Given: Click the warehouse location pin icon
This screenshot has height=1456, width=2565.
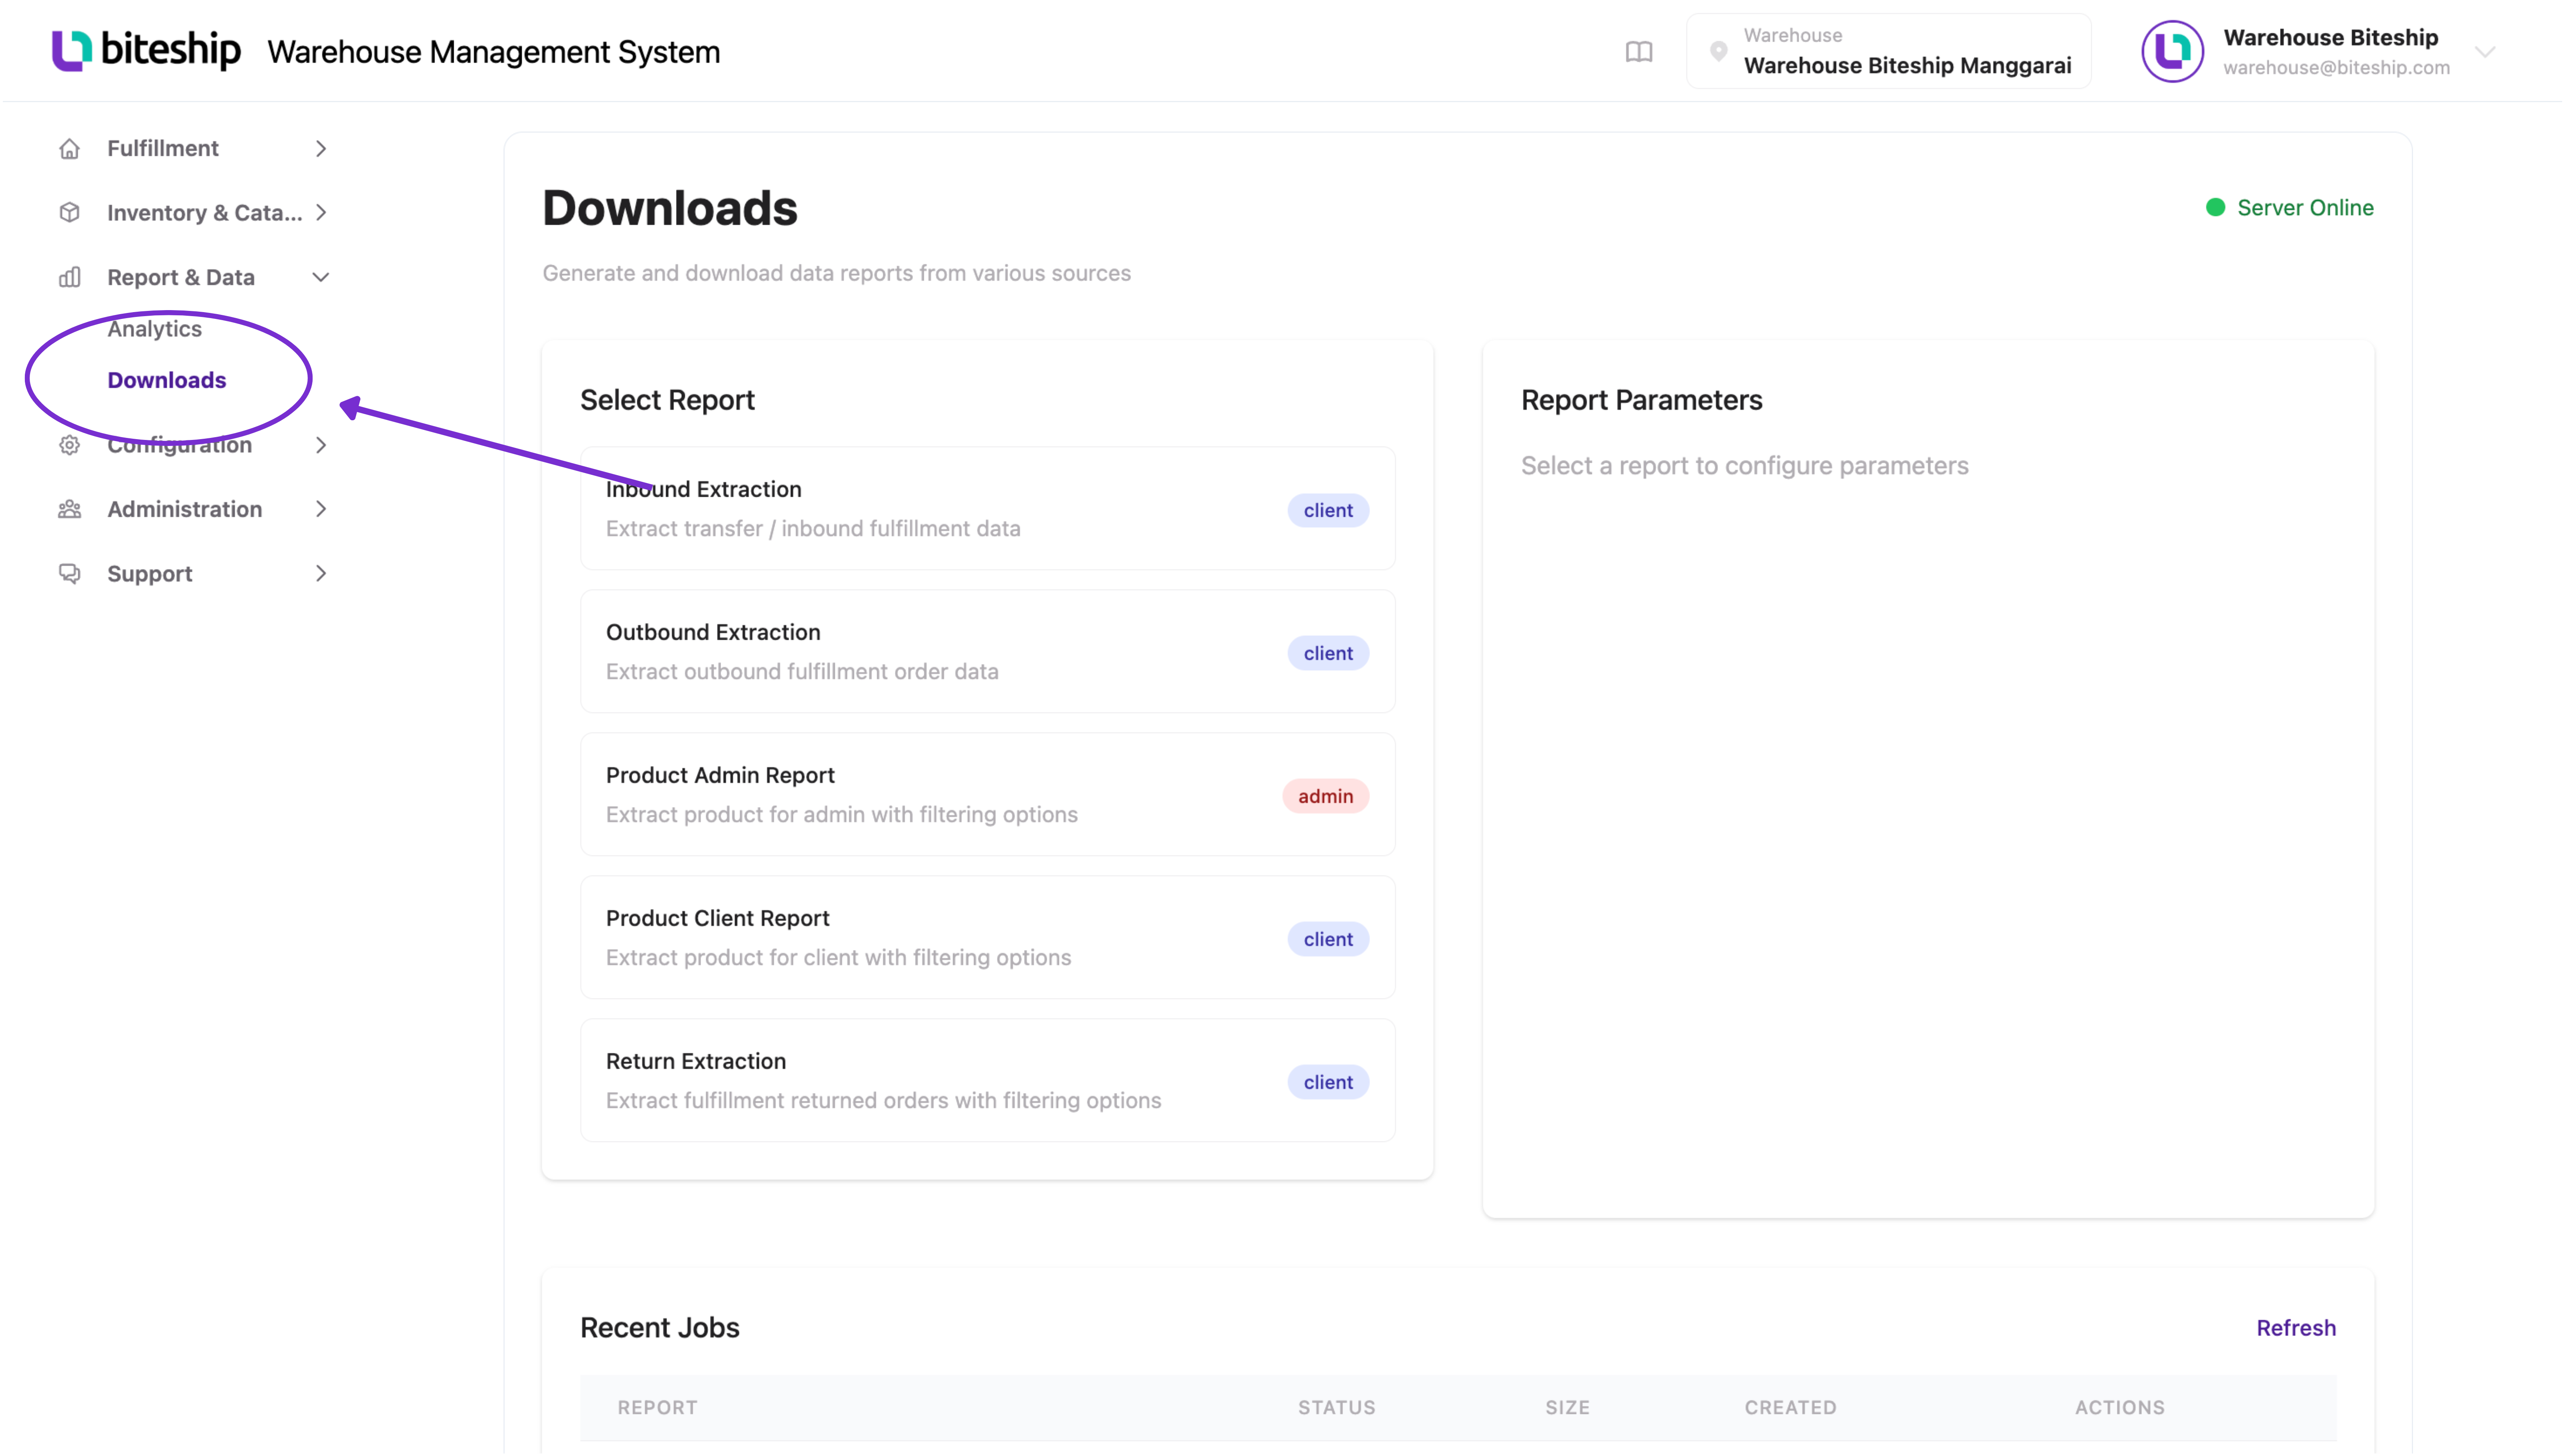Looking at the screenshot, I should (x=1718, y=51).
